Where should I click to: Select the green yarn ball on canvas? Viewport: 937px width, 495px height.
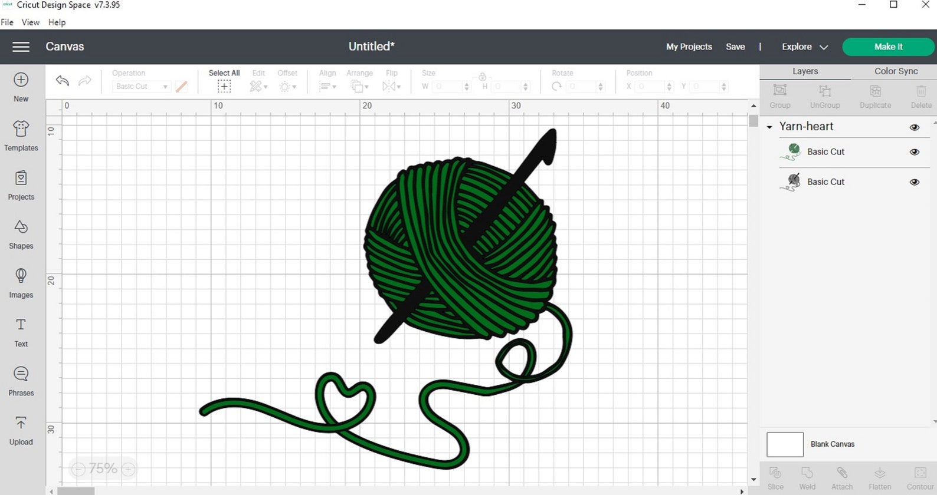tap(460, 247)
